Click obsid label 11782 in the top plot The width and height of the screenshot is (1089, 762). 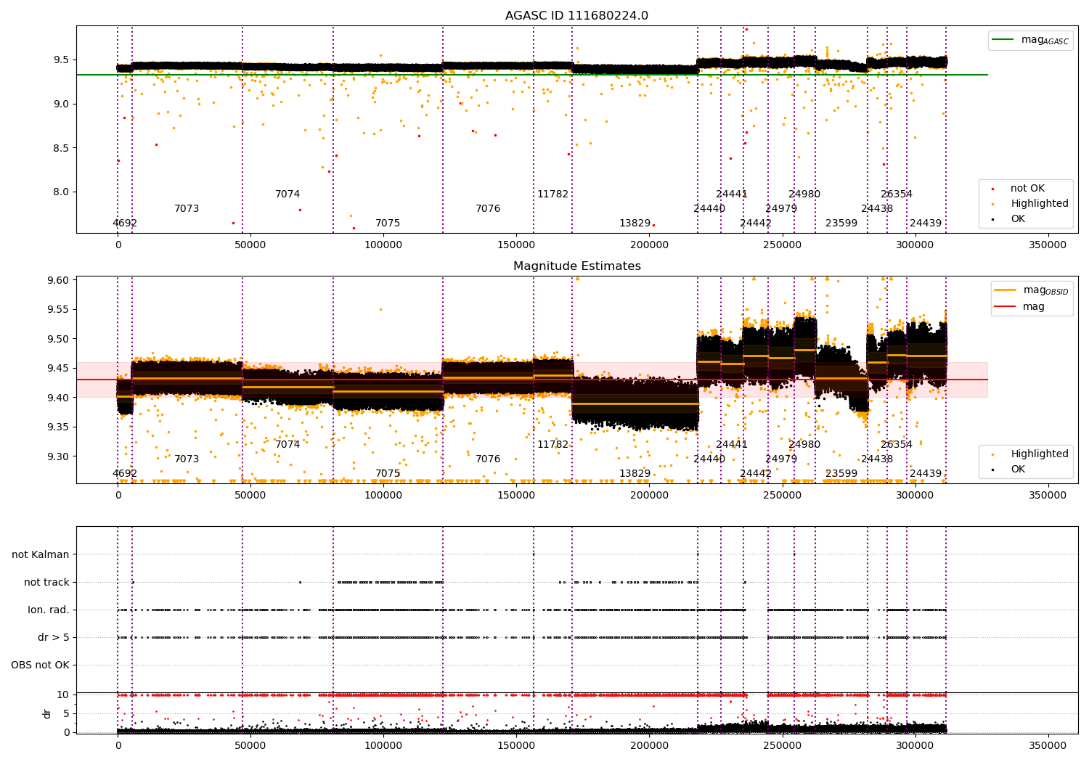point(553,194)
